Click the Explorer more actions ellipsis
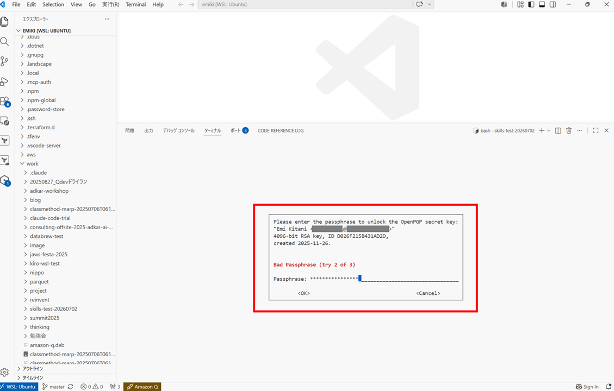This screenshot has width=614, height=391. pyautogui.click(x=107, y=19)
